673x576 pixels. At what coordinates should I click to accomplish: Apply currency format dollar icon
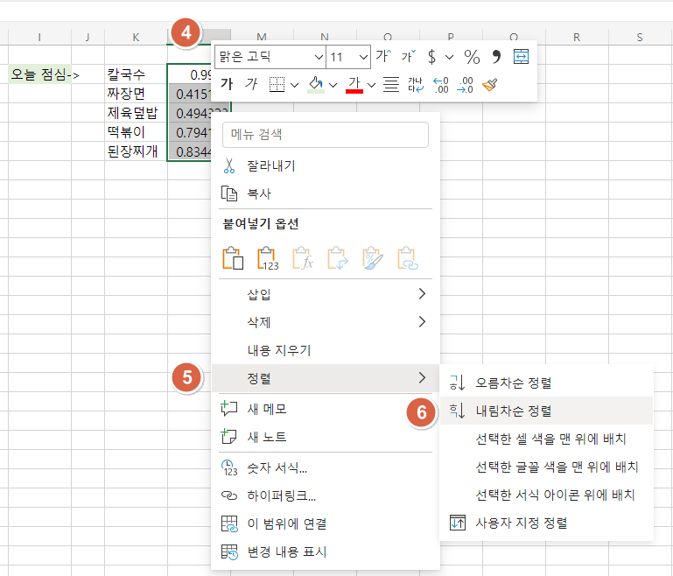(x=431, y=57)
